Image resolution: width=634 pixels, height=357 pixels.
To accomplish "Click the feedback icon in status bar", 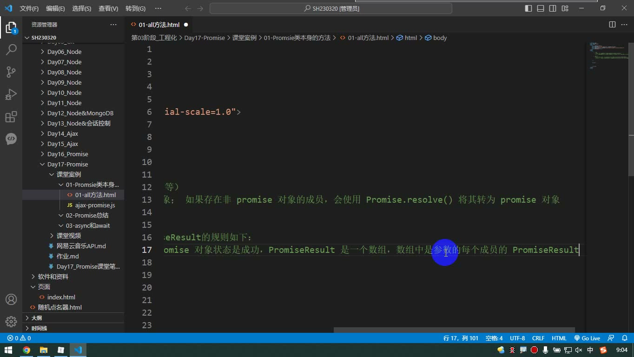I will pyautogui.click(x=611, y=338).
